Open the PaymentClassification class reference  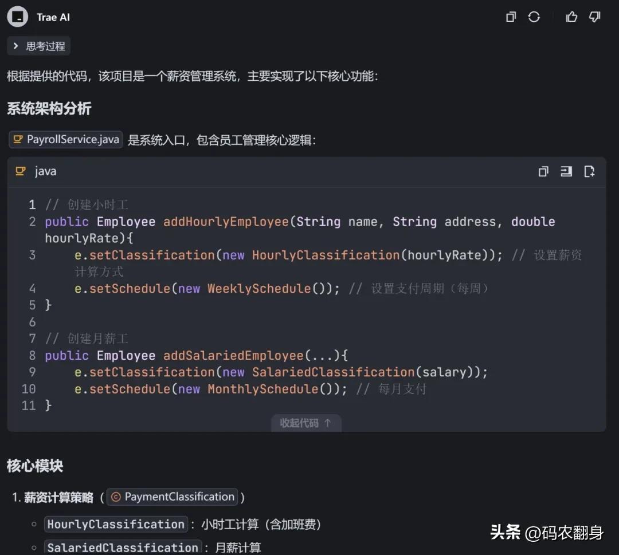click(172, 497)
